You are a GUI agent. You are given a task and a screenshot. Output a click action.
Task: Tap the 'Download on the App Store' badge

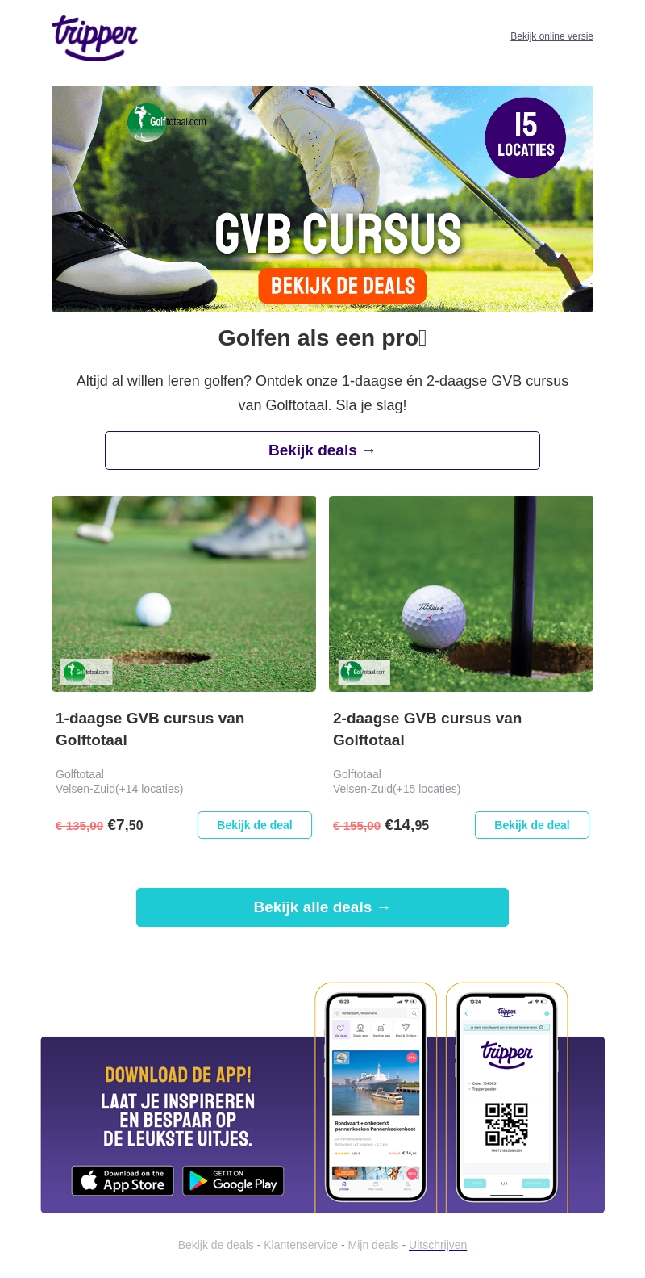[123, 1181]
